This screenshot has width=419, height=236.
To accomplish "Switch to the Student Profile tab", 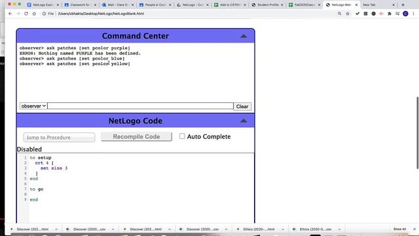I will (x=266, y=5).
